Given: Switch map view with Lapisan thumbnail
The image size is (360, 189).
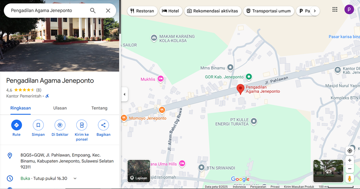Looking at the screenshot, I should tap(139, 171).
